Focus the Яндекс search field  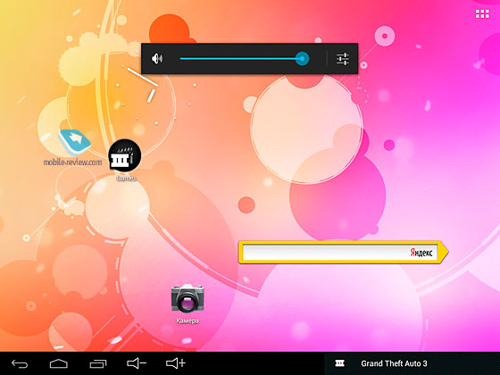[340, 253]
